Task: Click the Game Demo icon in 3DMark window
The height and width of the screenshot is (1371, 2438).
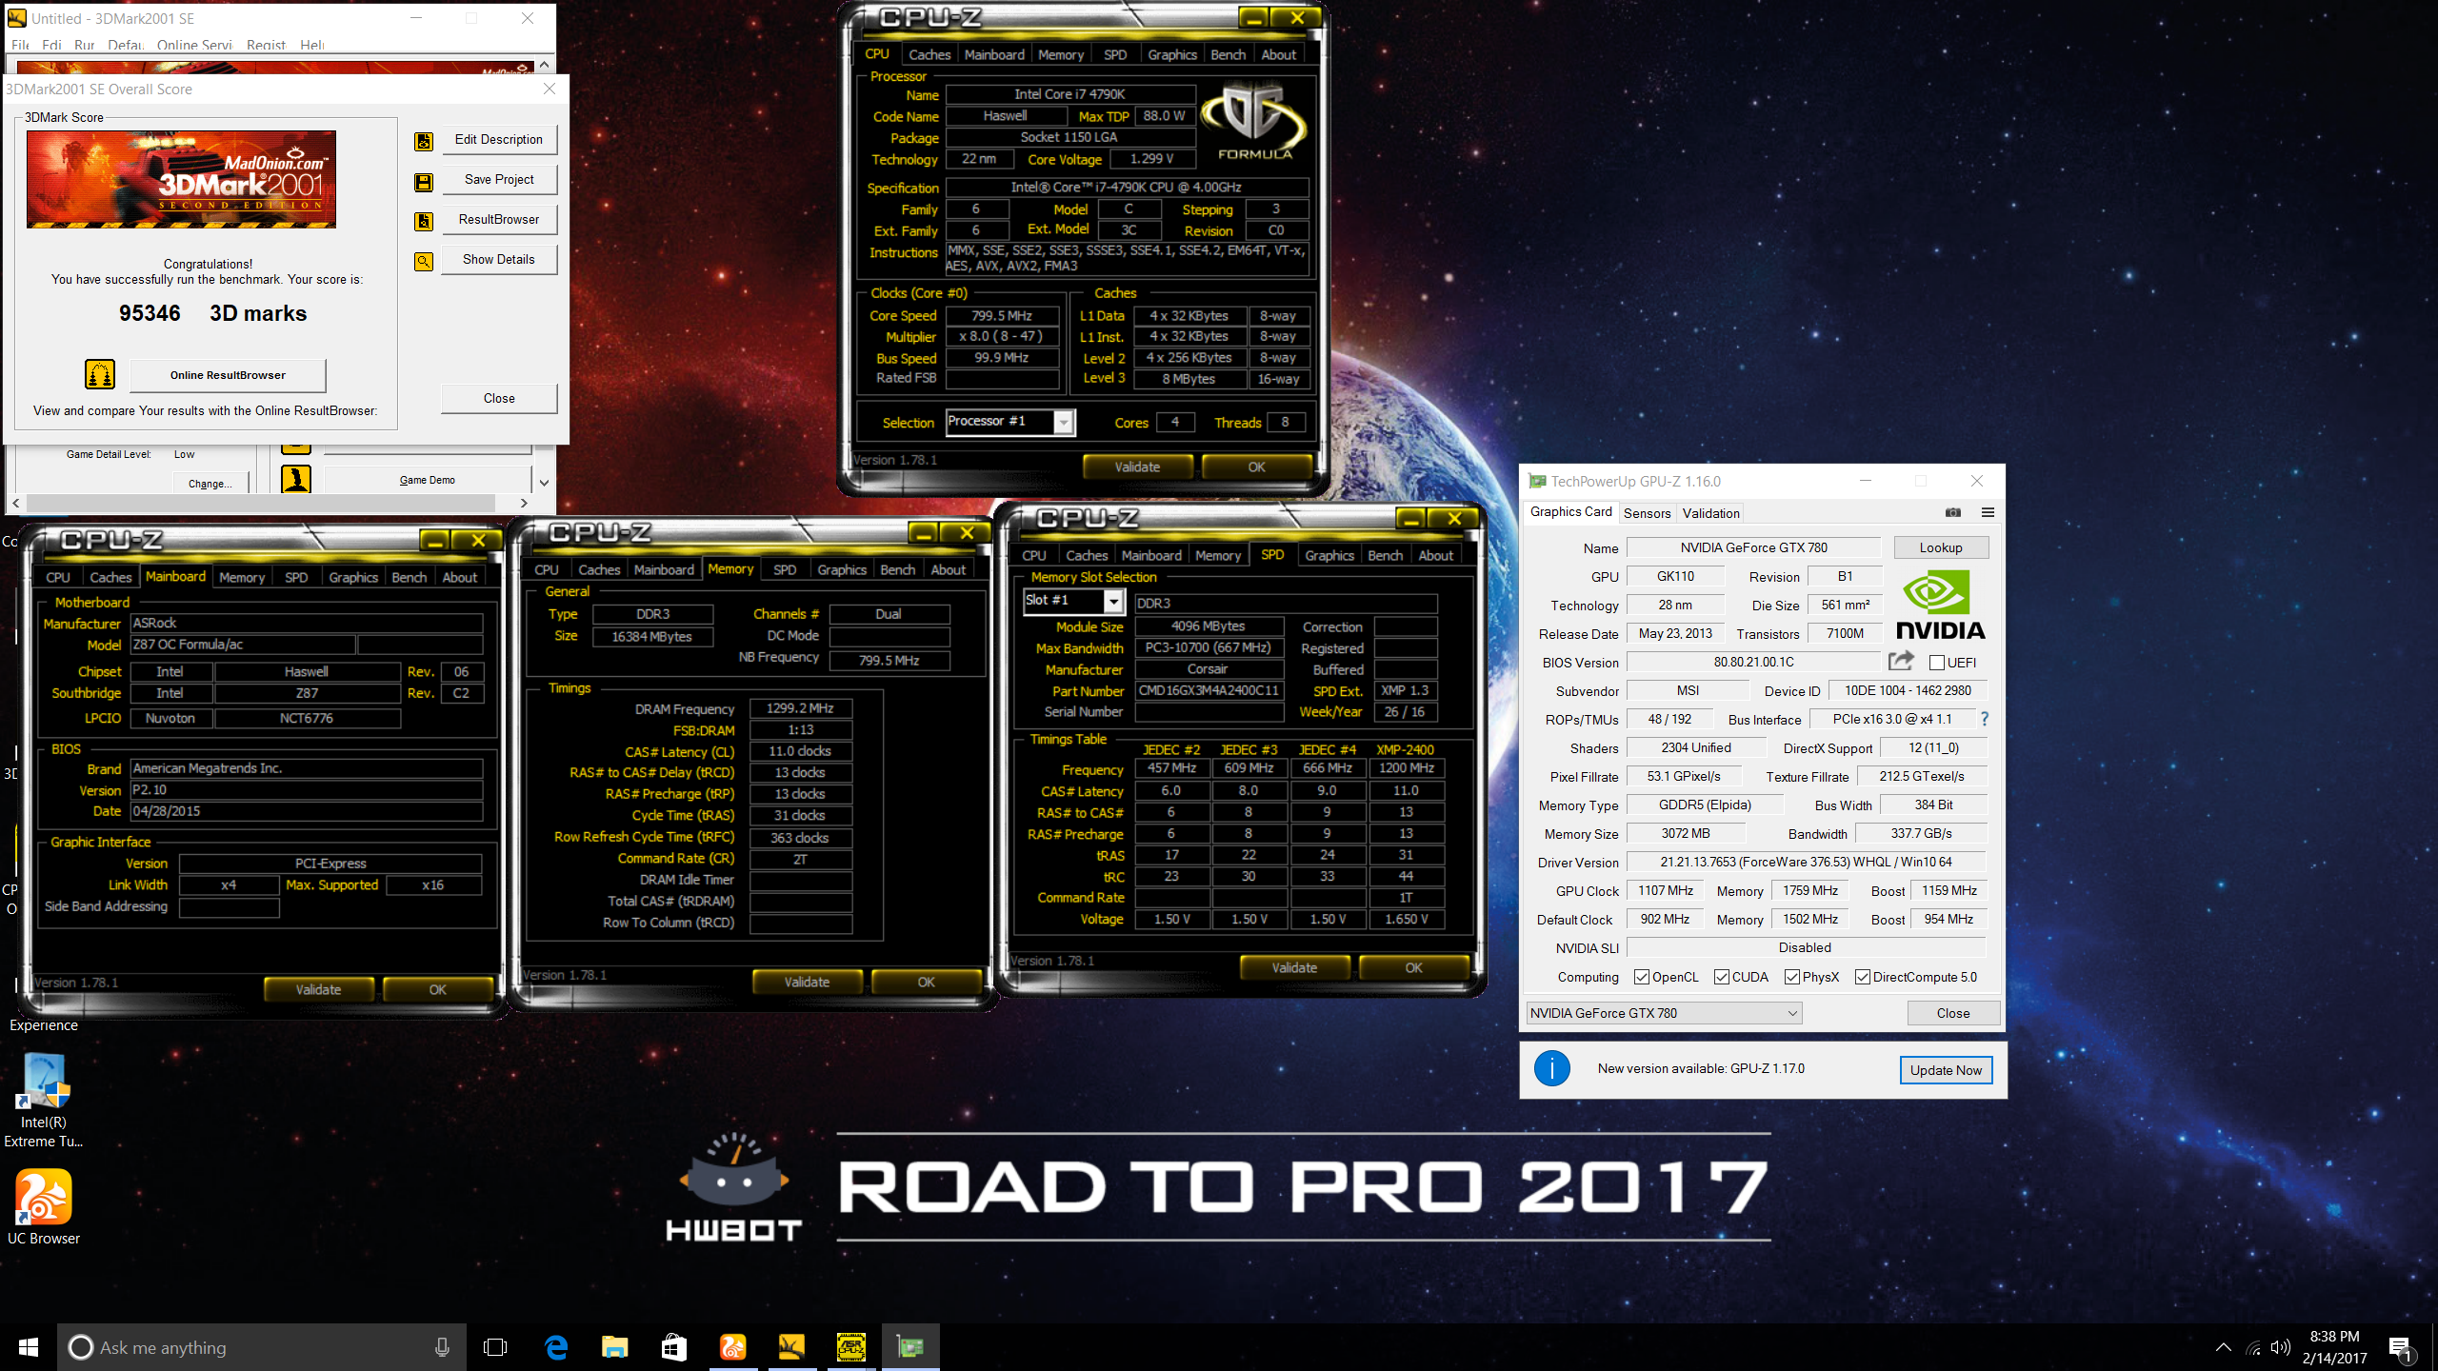Action: [x=296, y=478]
